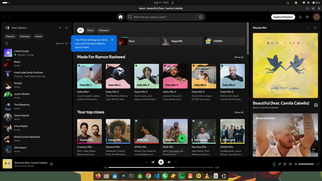Play the R&B Mix with green button
322x181 pixels.
click(x=182, y=138)
